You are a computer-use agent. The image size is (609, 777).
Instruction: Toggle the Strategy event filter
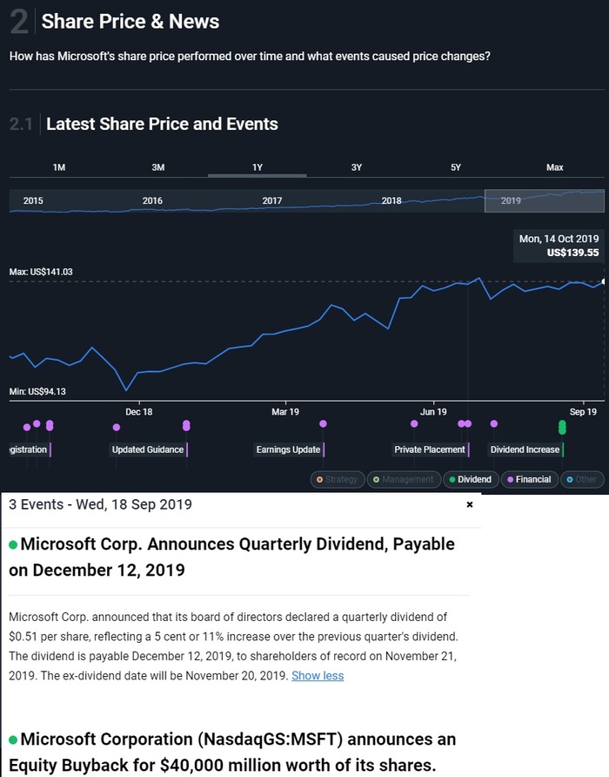(x=337, y=479)
